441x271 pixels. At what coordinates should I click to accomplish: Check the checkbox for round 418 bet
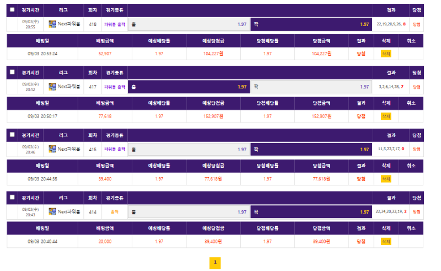12,9
